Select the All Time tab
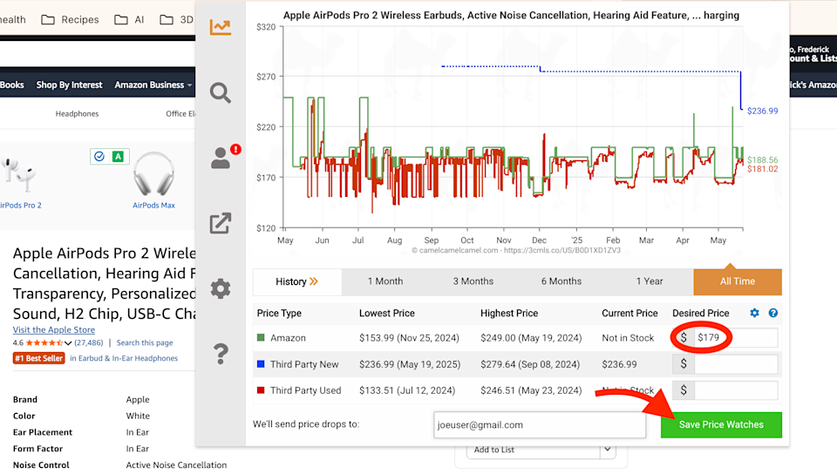 pyautogui.click(x=738, y=281)
